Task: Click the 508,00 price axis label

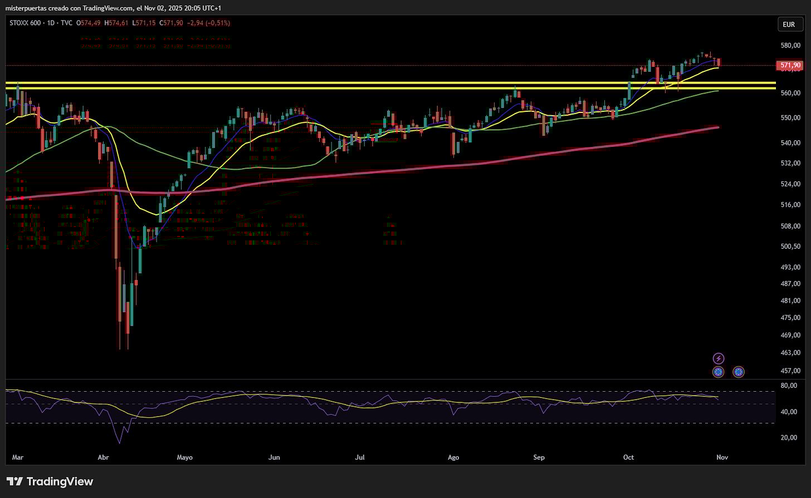Action: (790, 226)
